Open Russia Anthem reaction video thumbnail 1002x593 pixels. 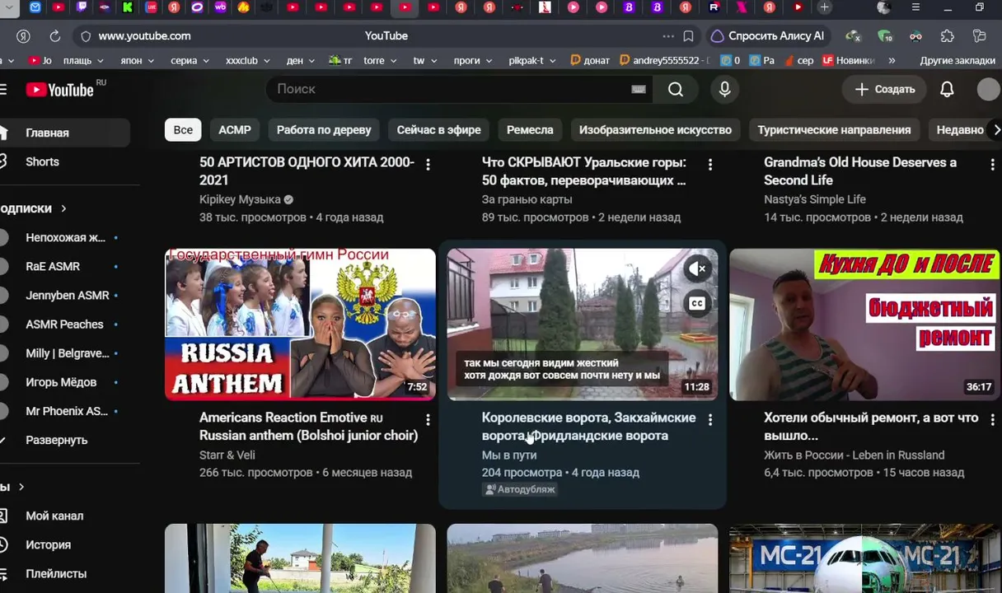pyautogui.click(x=300, y=324)
